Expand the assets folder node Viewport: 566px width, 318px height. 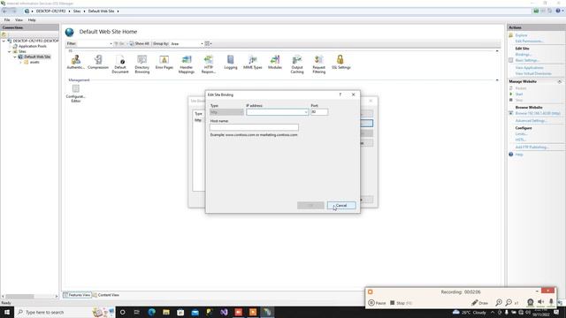click(x=20, y=63)
